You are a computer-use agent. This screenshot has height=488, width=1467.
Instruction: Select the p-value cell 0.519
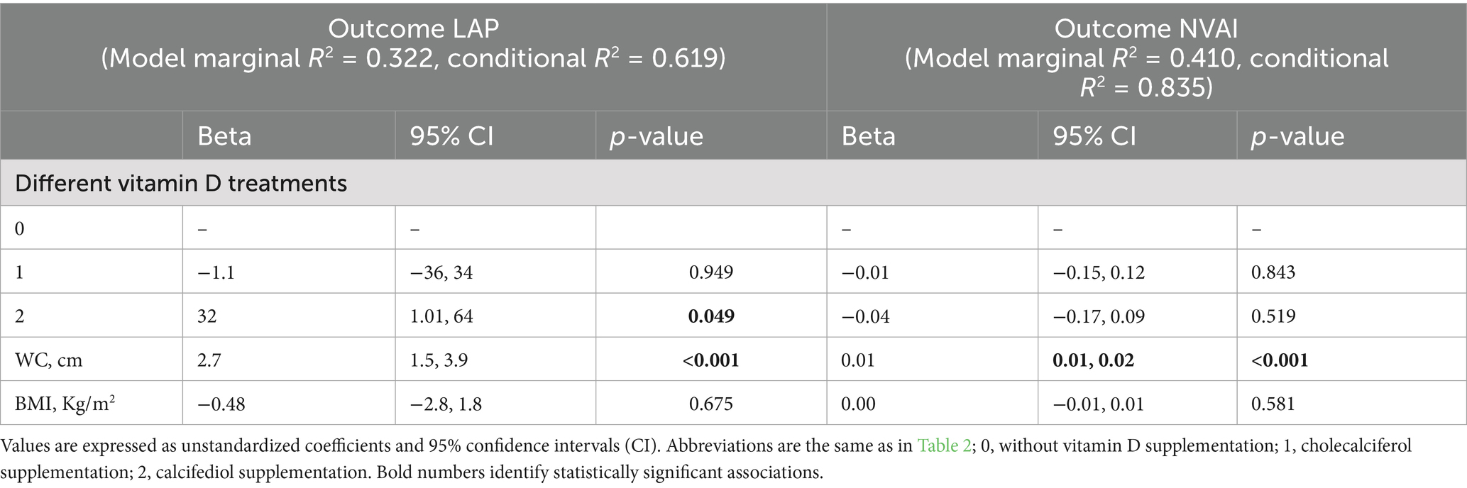pyautogui.click(x=1273, y=316)
